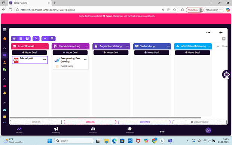Open File Explorer in the taskbar
The width and height of the screenshot is (232, 145).
point(106,141)
